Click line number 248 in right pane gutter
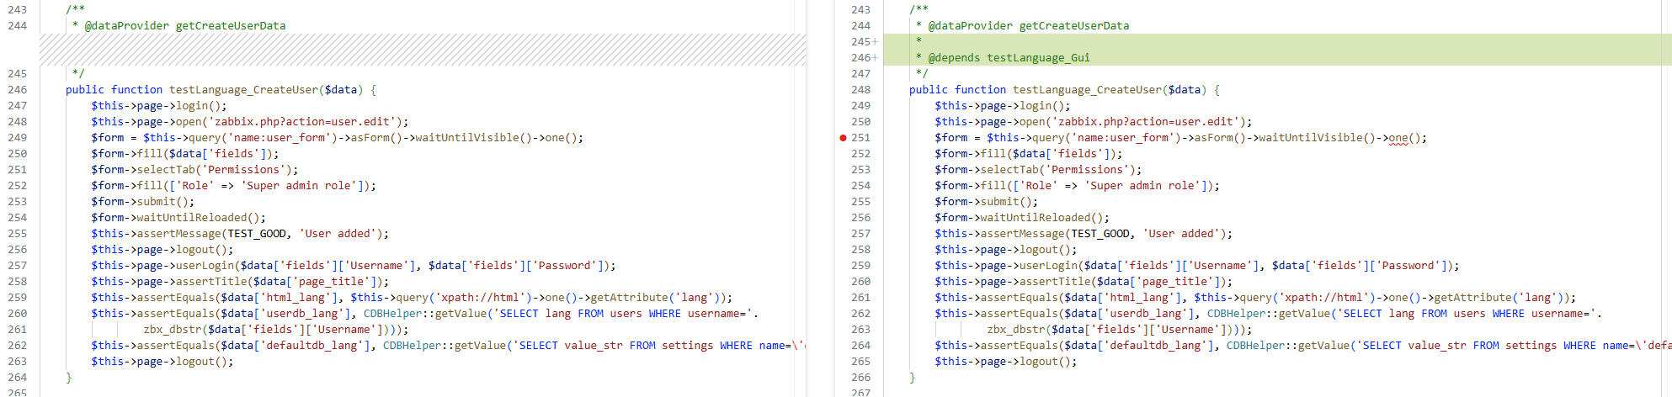This screenshot has height=397, width=1672. tap(860, 90)
